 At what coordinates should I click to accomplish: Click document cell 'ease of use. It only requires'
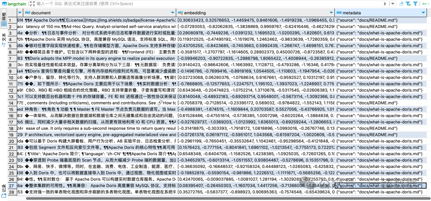click(x=100, y=128)
